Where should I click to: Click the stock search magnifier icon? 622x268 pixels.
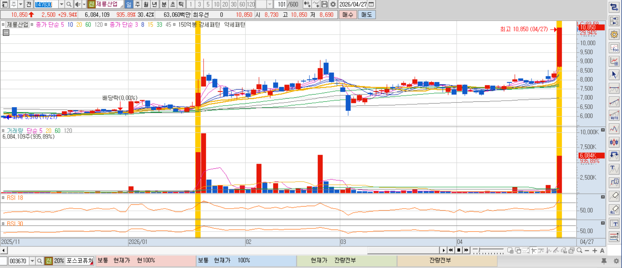pyautogui.click(x=69, y=4)
